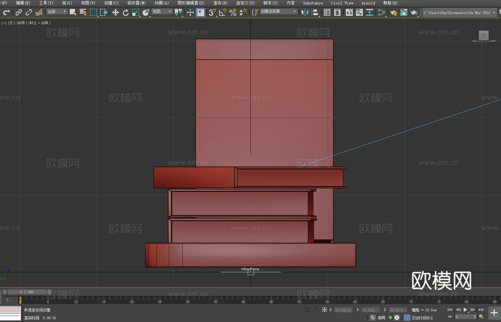The width and height of the screenshot is (501, 322).
Task: Select the Link objects tool
Action: (x=19, y=12)
